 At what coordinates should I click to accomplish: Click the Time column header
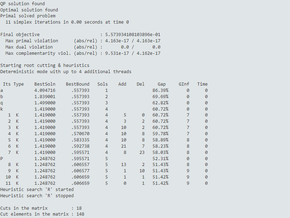tap(202, 84)
